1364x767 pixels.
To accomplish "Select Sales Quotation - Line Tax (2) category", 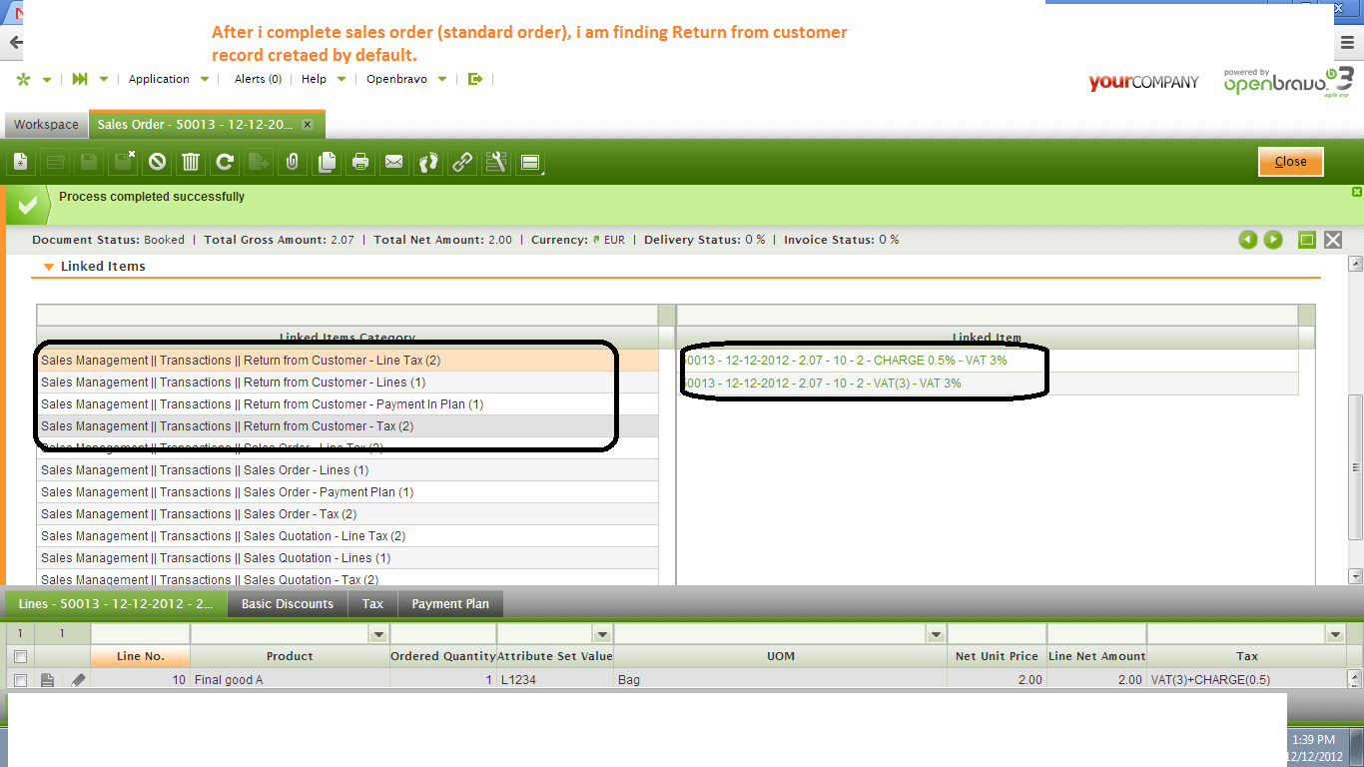I will 347,536.
